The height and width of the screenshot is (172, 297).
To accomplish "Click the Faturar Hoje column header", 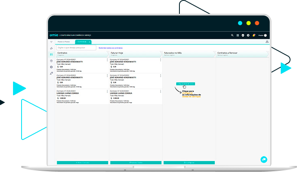I will pyautogui.click(x=135, y=54).
